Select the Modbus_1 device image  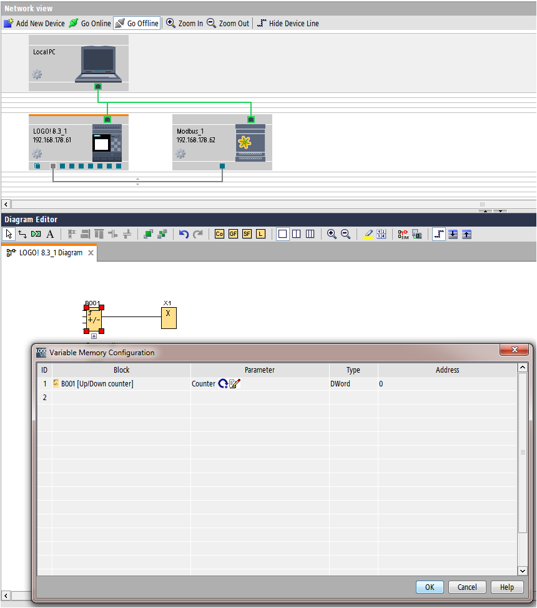[x=250, y=143]
